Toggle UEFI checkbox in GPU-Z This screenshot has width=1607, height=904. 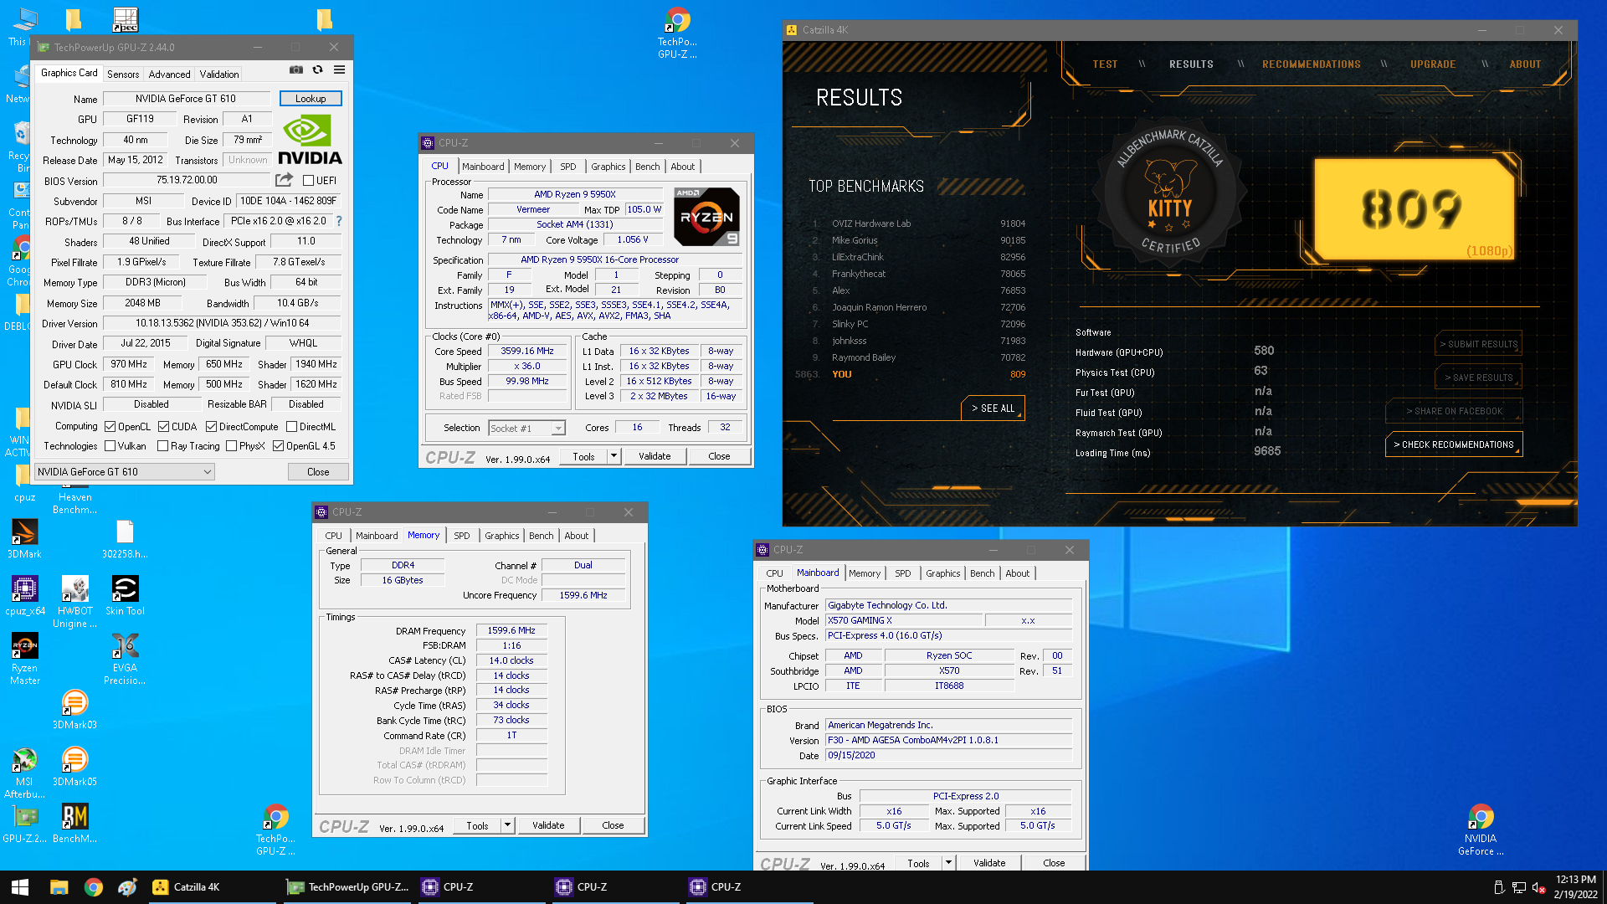pyautogui.click(x=308, y=181)
